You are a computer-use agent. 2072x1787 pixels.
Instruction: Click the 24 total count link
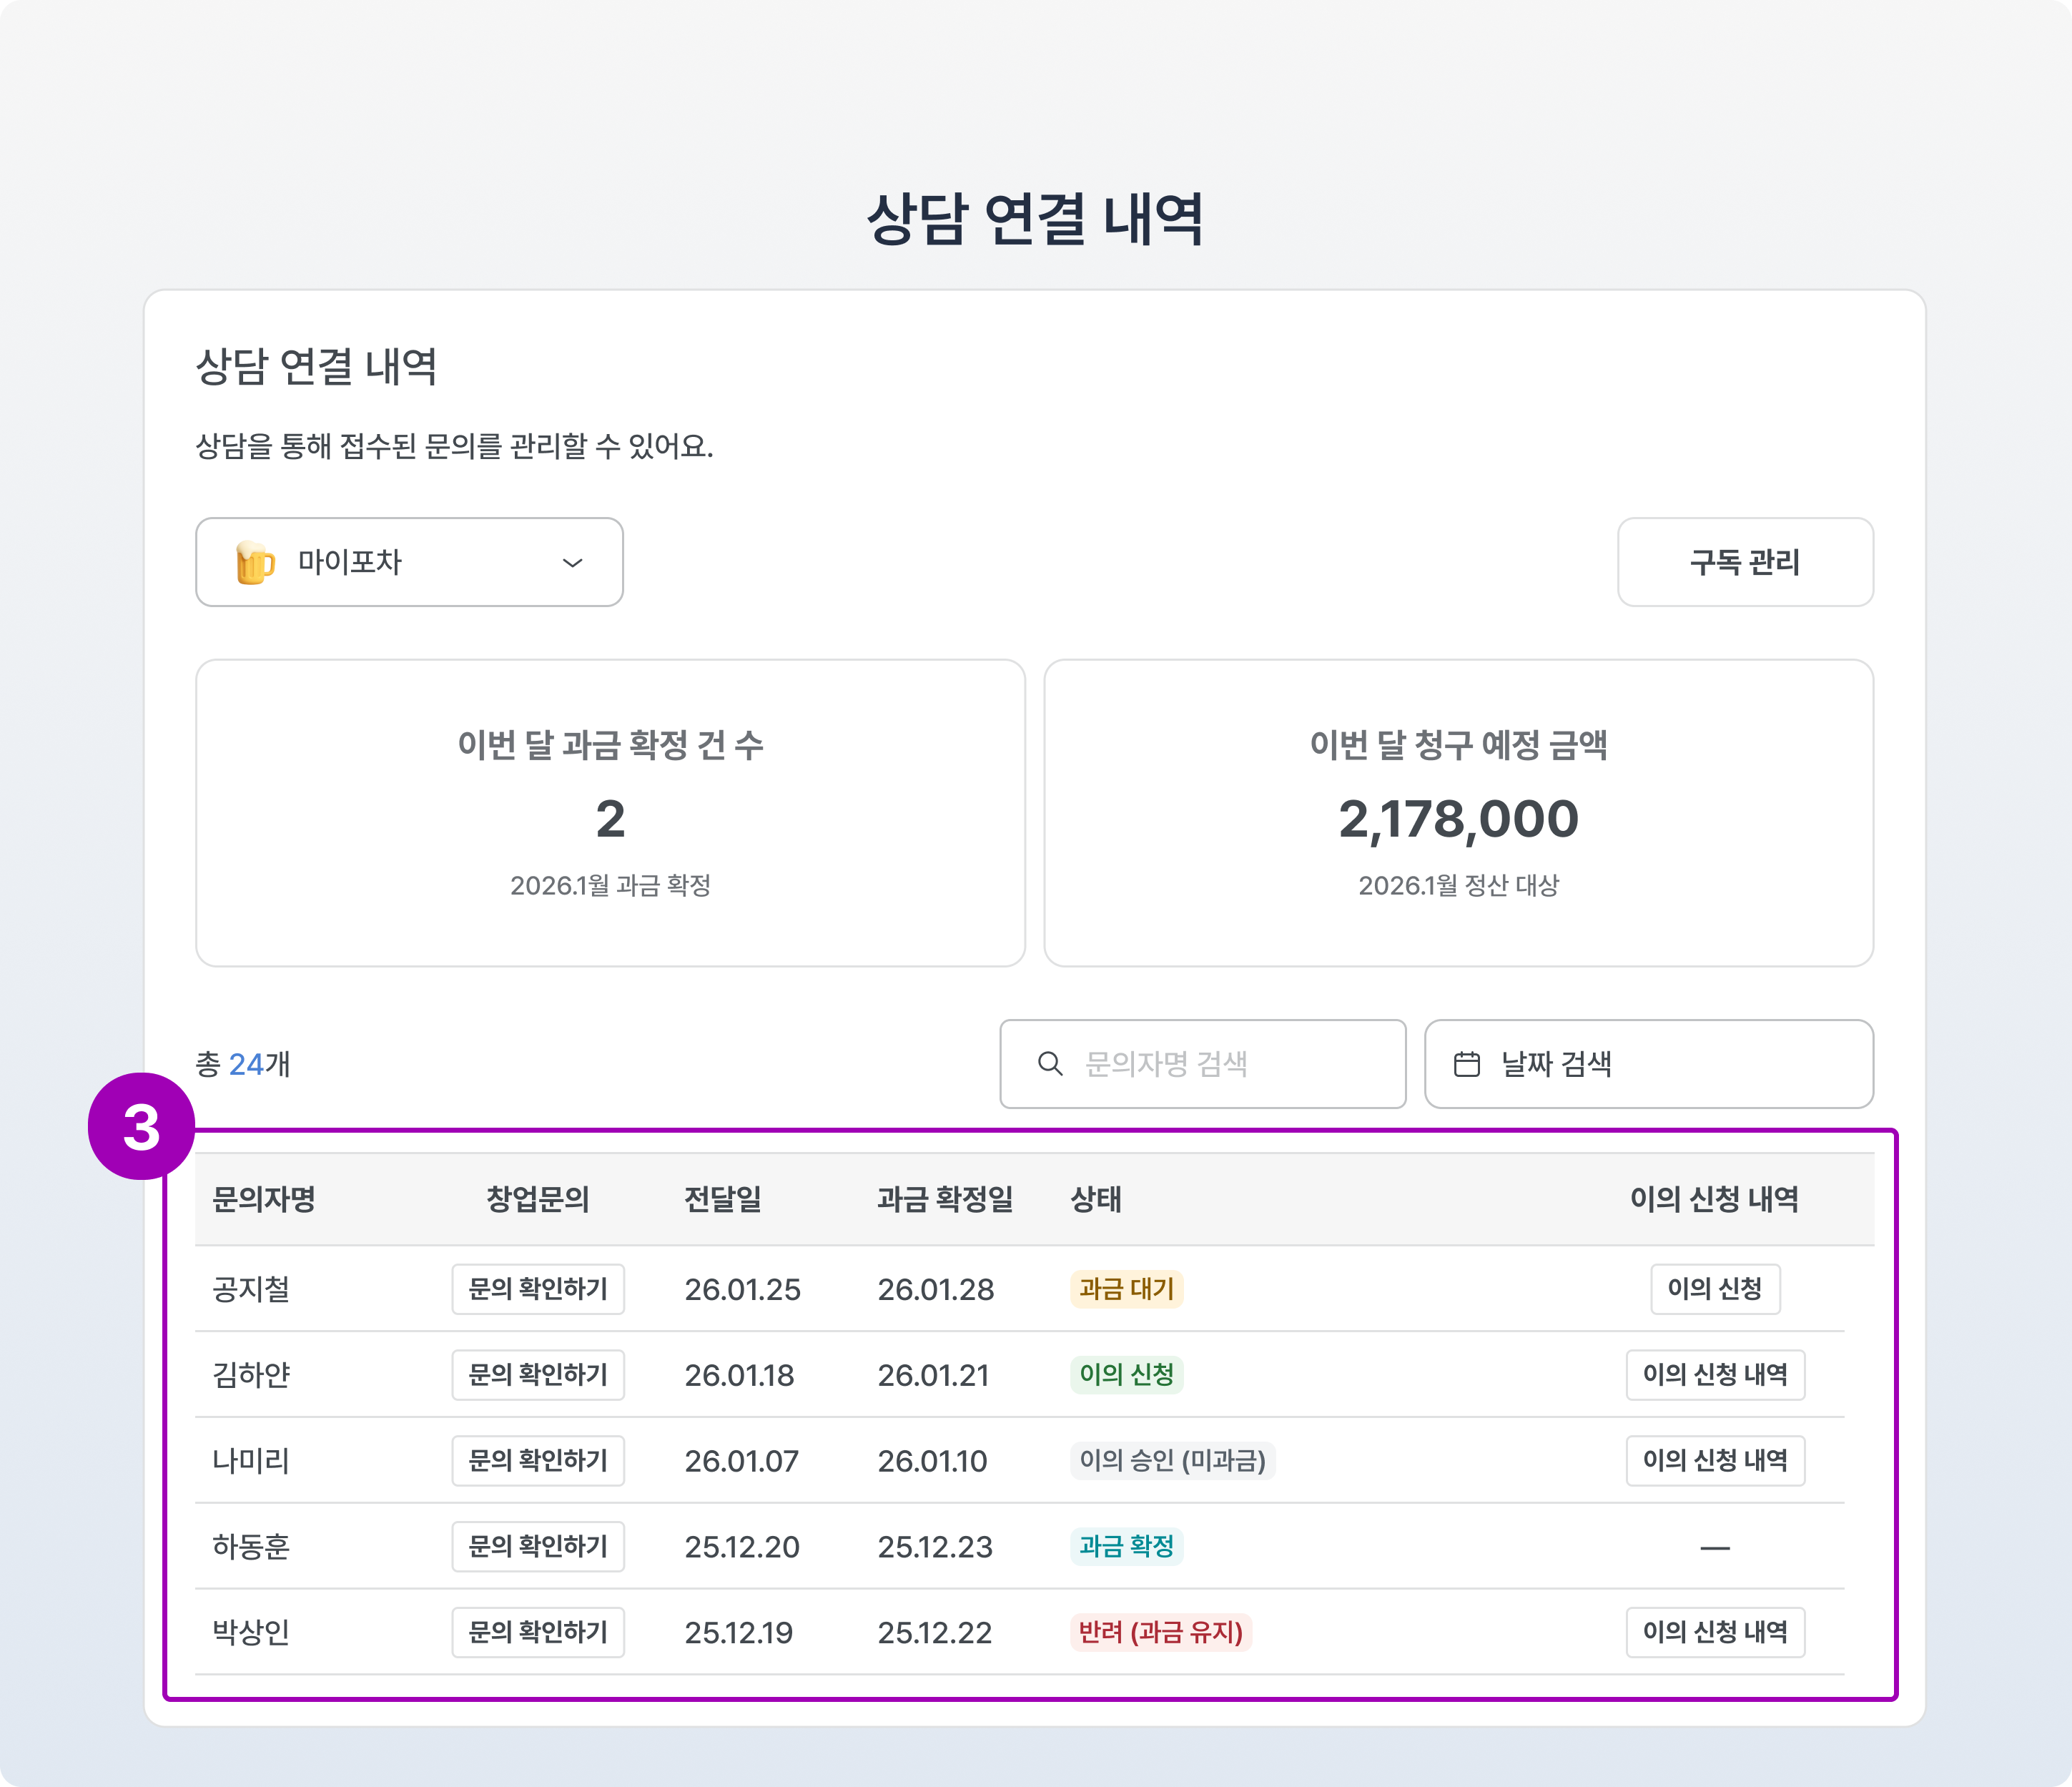(x=246, y=1064)
